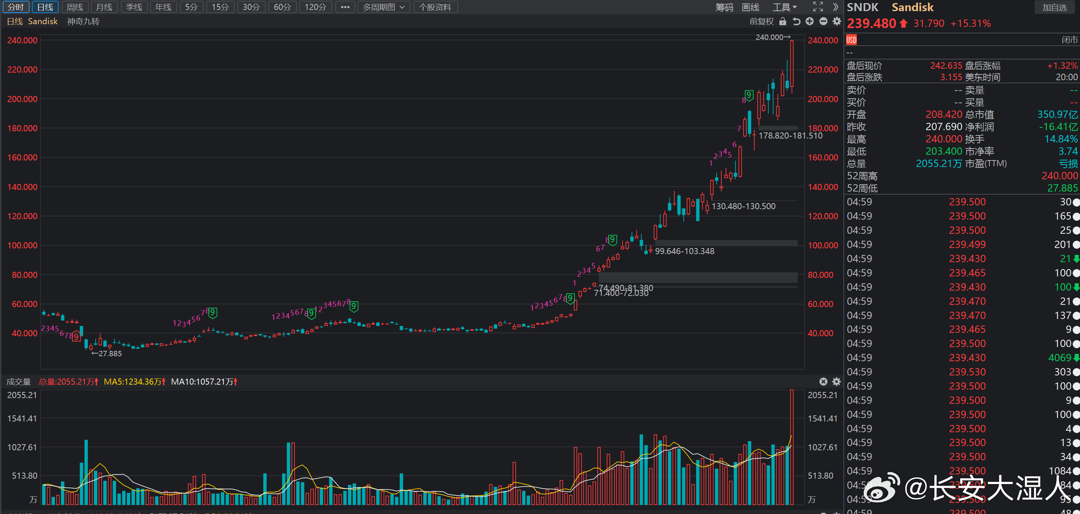Zoom out chart with minus icon
This screenshot has width=1080, height=514.
click(823, 21)
